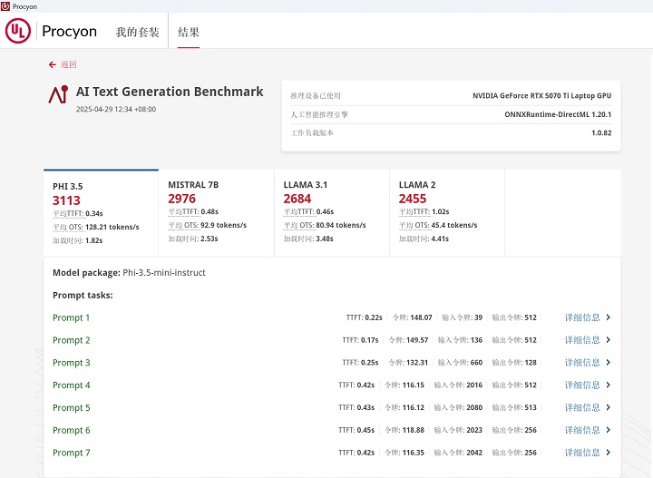Open 详细信息 for Prompt 7
This screenshot has width=653, height=478.
click(582, 453)
